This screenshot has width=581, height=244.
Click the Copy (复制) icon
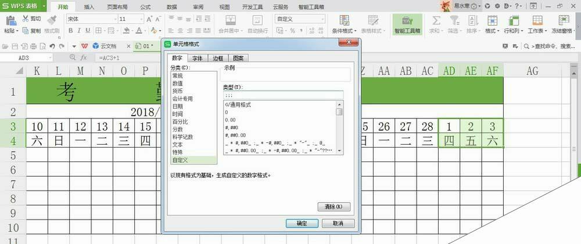pos(26,31)
